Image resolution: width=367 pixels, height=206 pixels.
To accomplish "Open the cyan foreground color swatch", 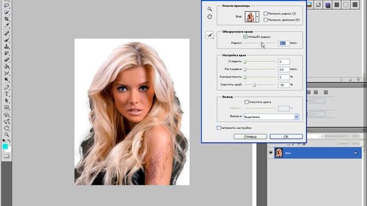I will point(5,146).
